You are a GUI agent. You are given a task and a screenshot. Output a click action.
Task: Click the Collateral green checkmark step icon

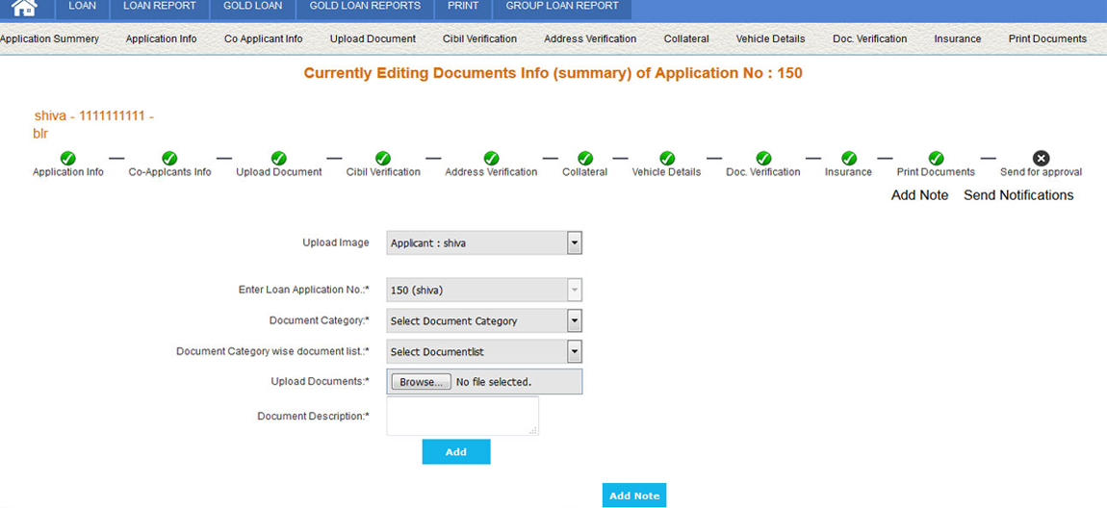pyautogui.click(x=584, y=159)
